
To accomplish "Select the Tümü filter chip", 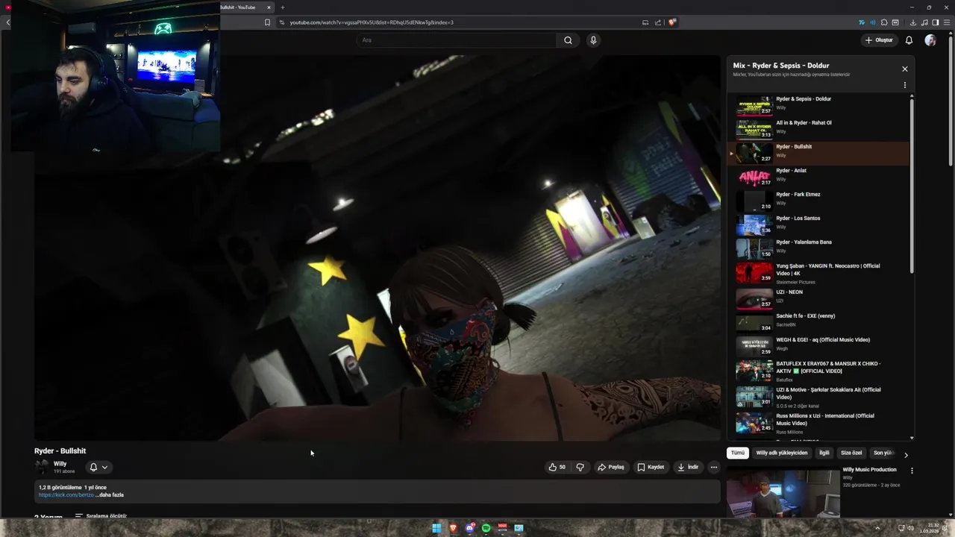I will pyautogui.click(x=738, y=453).
